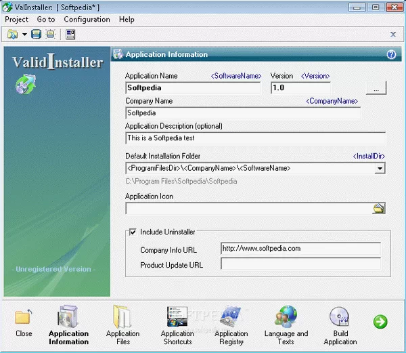This screenshot has height=353, width=406.
Task: Click the Application Information header icon
Action: coord(118,54)
